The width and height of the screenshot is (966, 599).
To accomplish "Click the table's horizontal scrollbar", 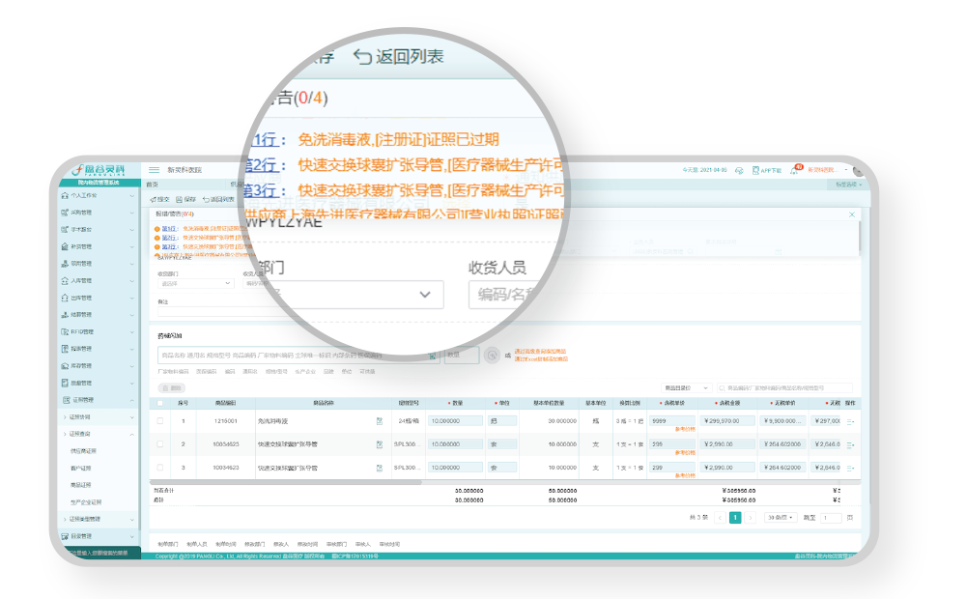I will click(286, 482).
